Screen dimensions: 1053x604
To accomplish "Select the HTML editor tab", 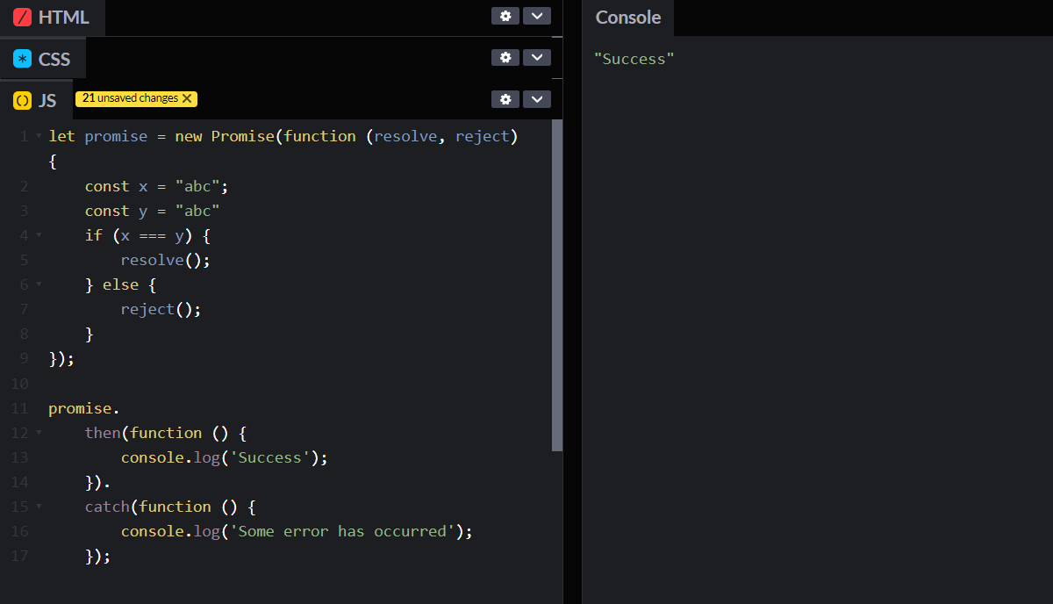I will [x=52, y=18].
